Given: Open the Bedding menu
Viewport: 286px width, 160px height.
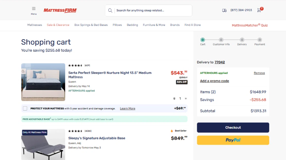Looking at the screenshot, I should [x=132, y=25].
